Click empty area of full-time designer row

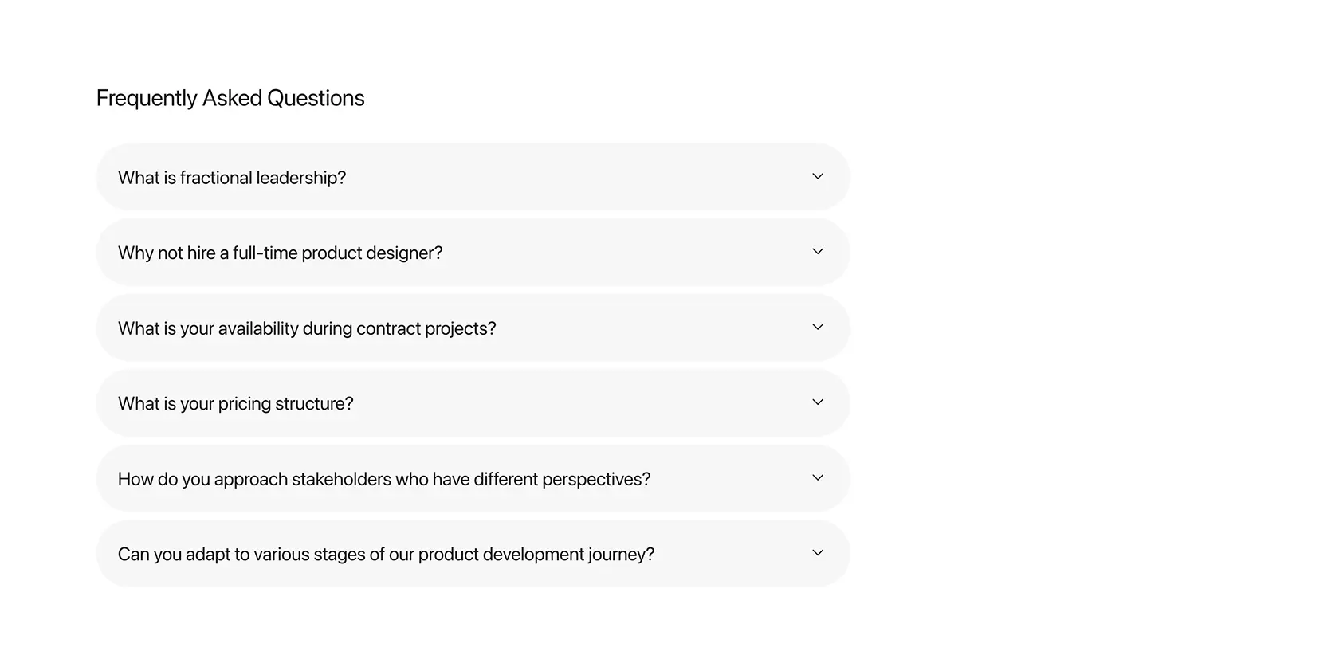tap(622, 253)
